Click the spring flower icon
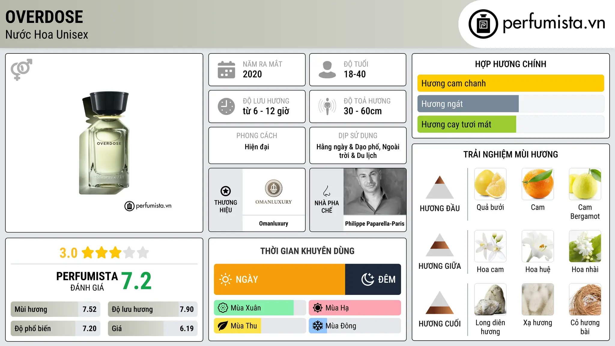 (x=223, y=308)
